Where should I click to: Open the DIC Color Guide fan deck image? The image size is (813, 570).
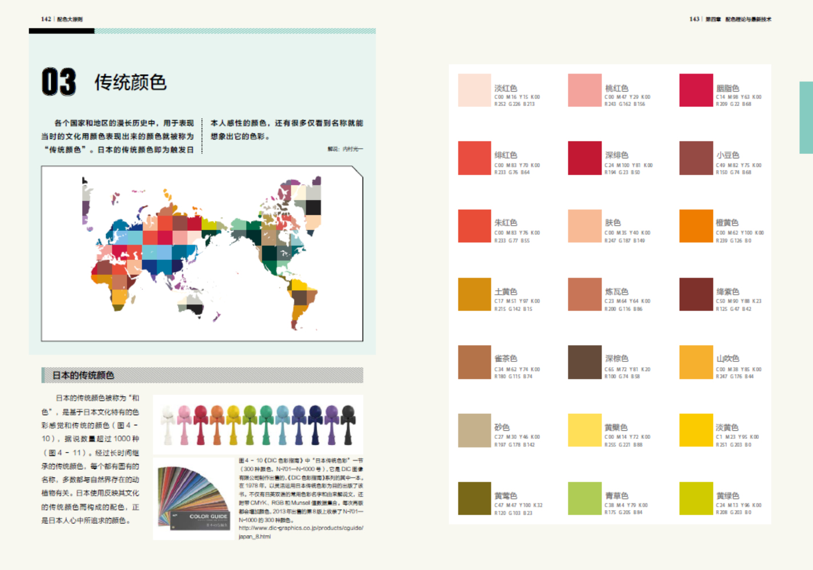click(x=194, y=499)
